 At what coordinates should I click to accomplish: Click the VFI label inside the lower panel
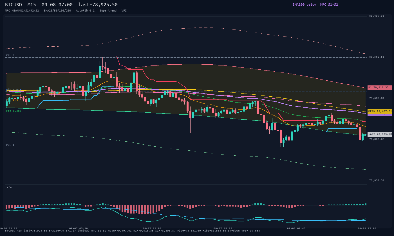click(9, 187)
